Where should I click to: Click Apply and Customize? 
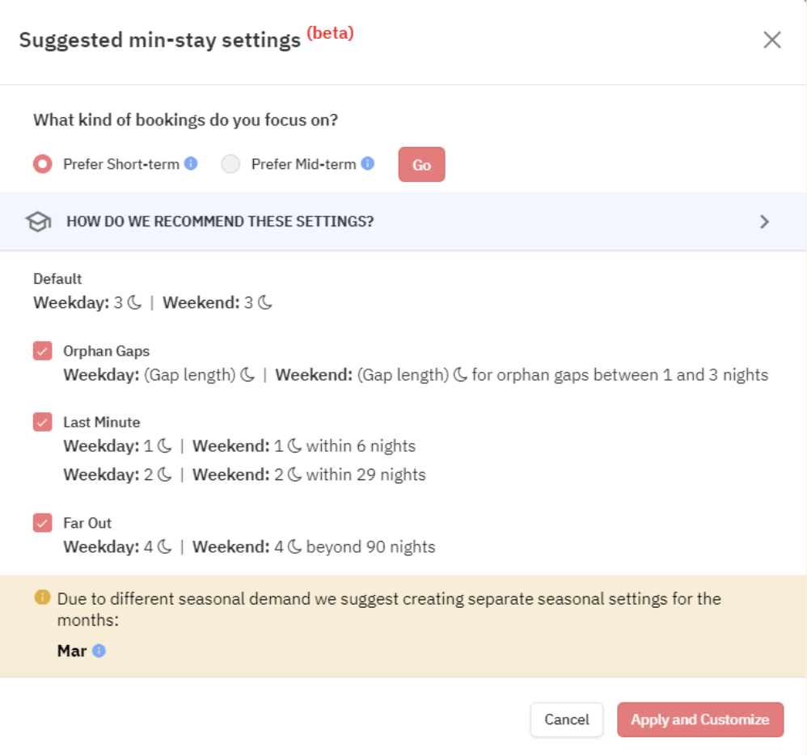700,719
